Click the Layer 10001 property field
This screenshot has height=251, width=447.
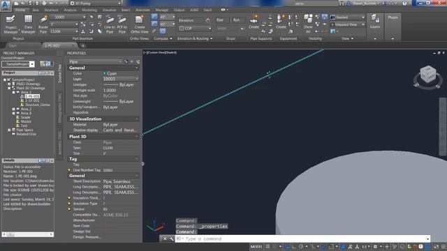coord(121,79)
